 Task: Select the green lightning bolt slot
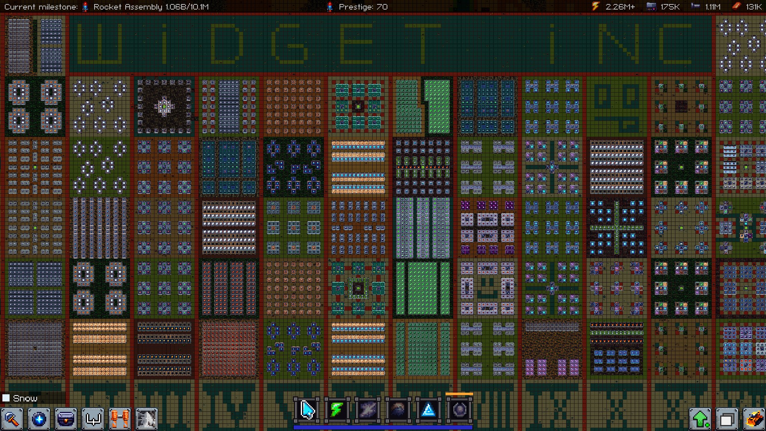(337, 410)
